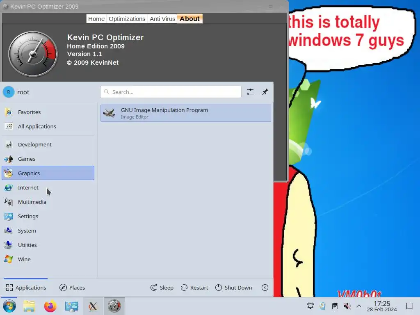The image size is (420, 315).
Task: Click the Kevin PC Optimizer gauge logo
Action: [33, 54]
